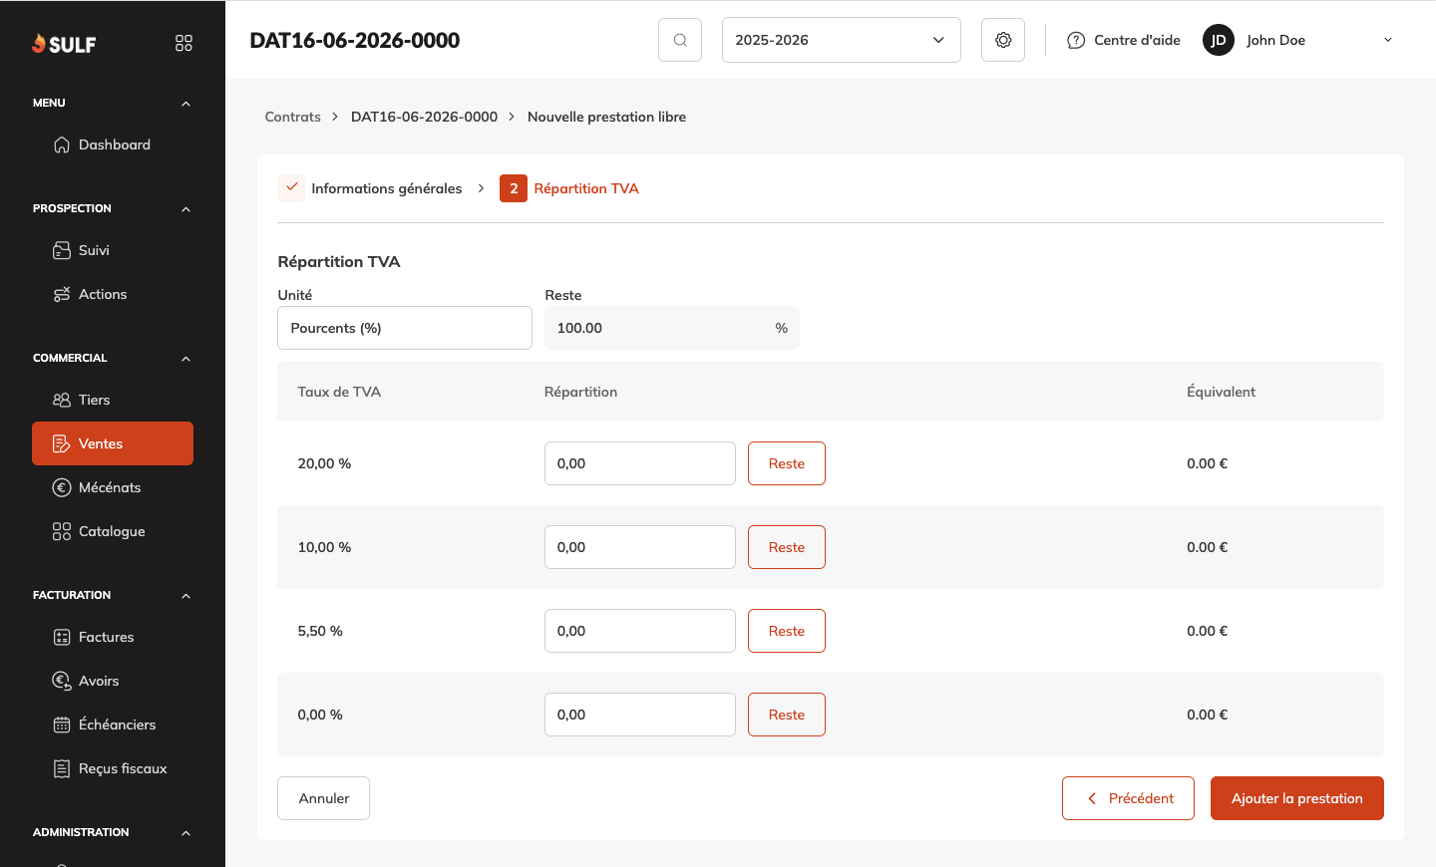
Task: Collapse the PROSPECTION section
Action: click(185, 209)
